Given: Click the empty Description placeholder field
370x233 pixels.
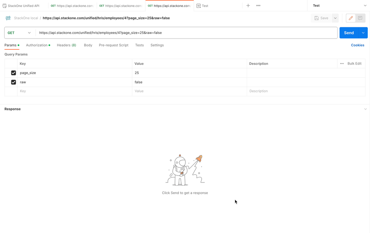Looking at the screenshot, I should pyautogui.click(x=306, y=91).
